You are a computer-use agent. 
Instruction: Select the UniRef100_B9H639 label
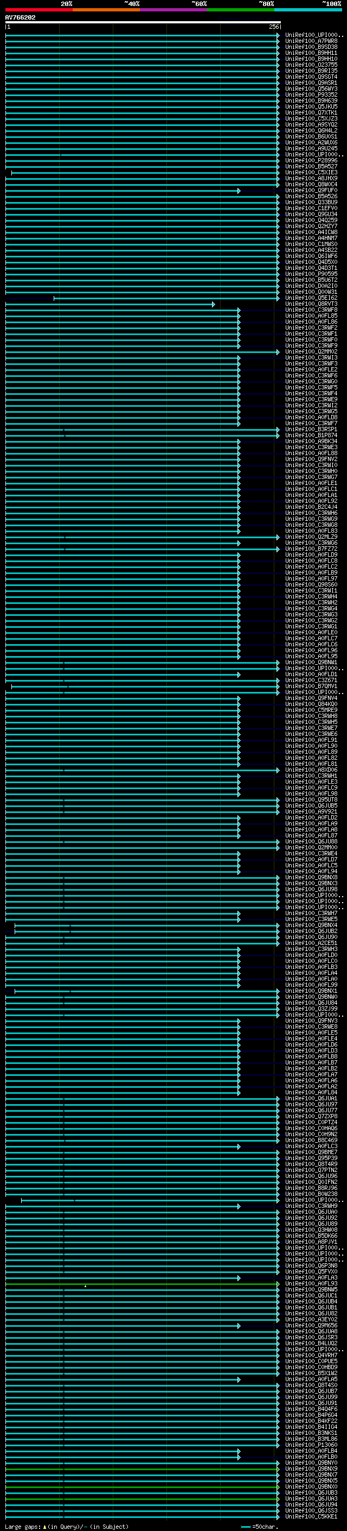click(x=311, y=100)
